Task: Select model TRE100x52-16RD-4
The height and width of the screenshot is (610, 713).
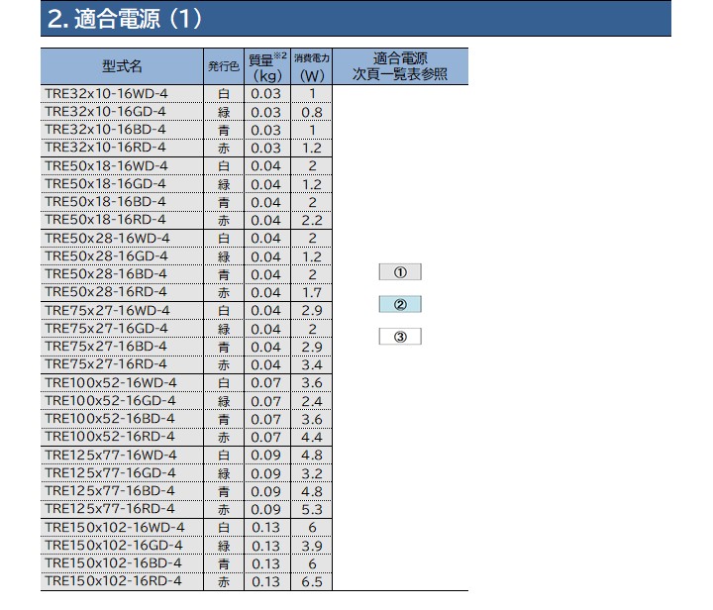Action: coord(110,437)
